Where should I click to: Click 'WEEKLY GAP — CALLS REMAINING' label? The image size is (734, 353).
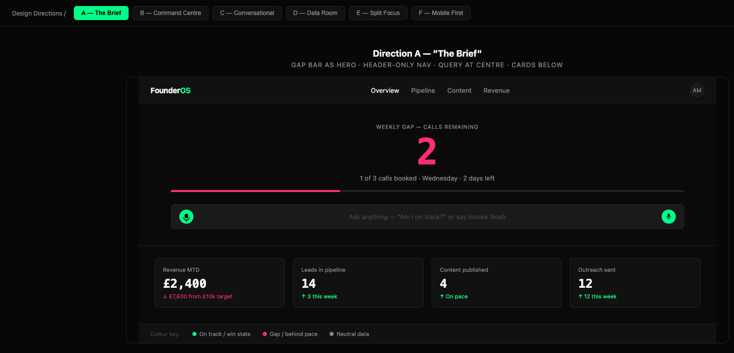(427, 127)
